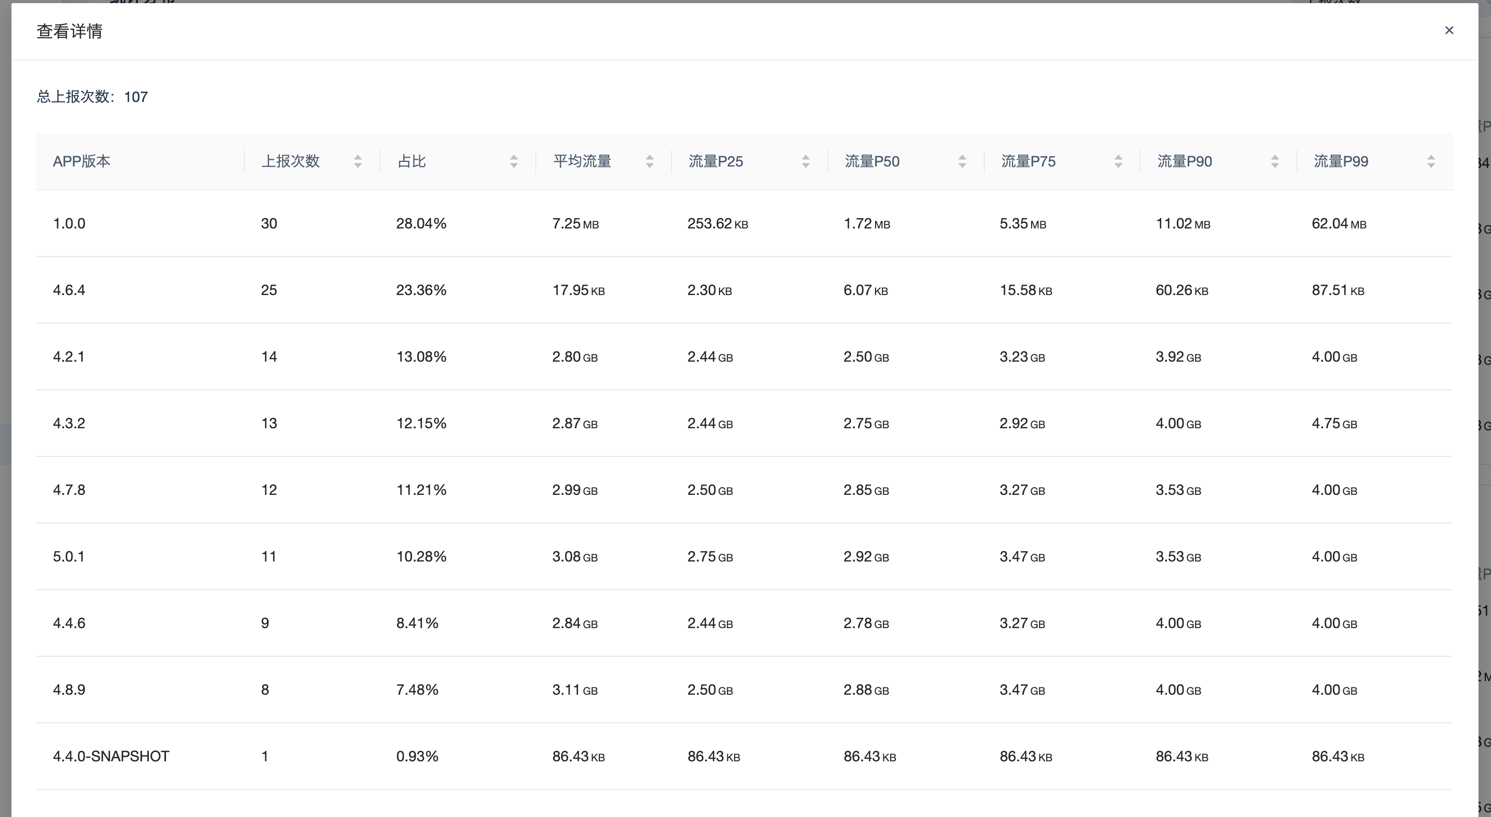Viewport: 1491px width, 817px height.
Task: Click the 5.0.1 version cell
Action: click(x=69, y=556)
